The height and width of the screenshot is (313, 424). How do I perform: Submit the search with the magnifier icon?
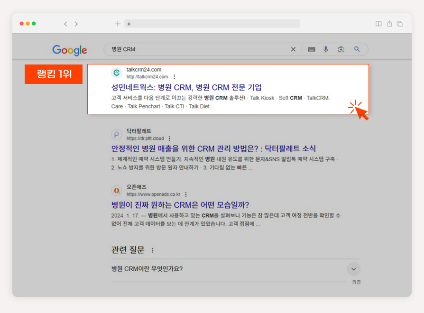pos(357,49)
